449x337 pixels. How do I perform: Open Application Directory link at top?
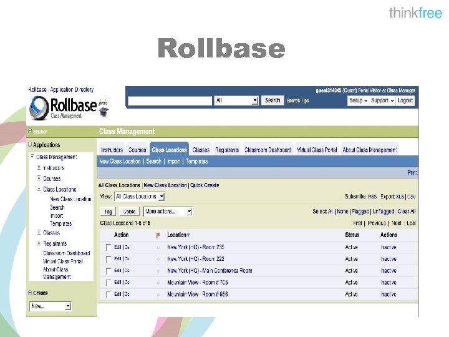(72, 90)
